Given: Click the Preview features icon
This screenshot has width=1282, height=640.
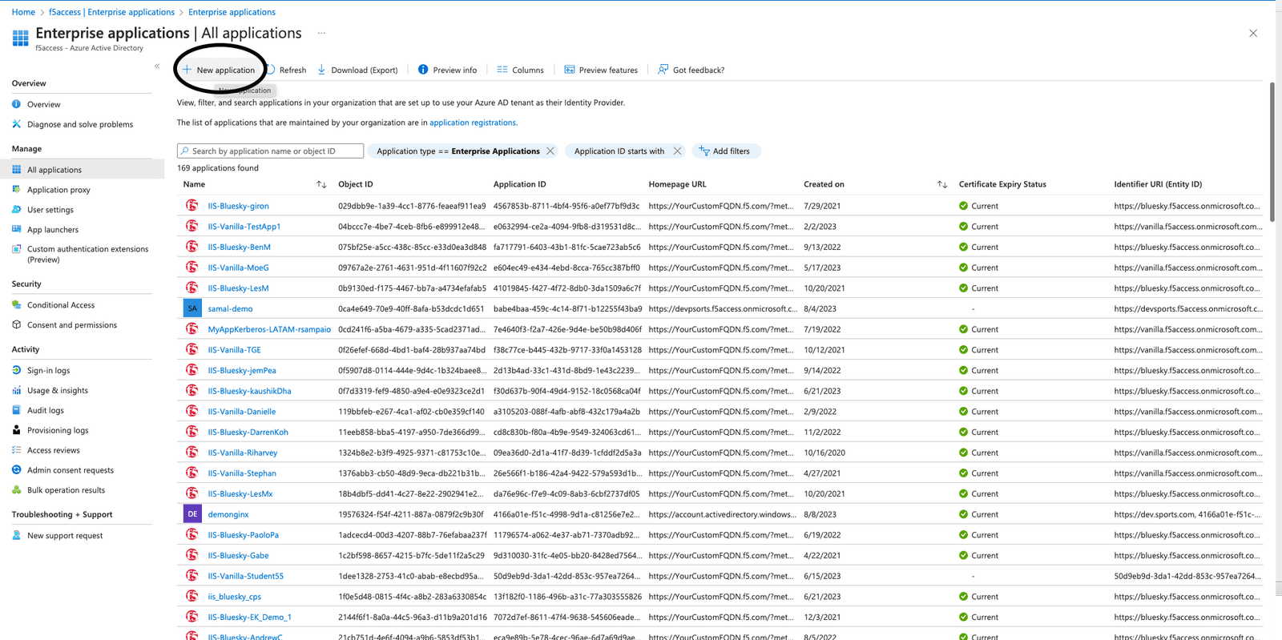Looking at the screenshot, I should (569, 70).
